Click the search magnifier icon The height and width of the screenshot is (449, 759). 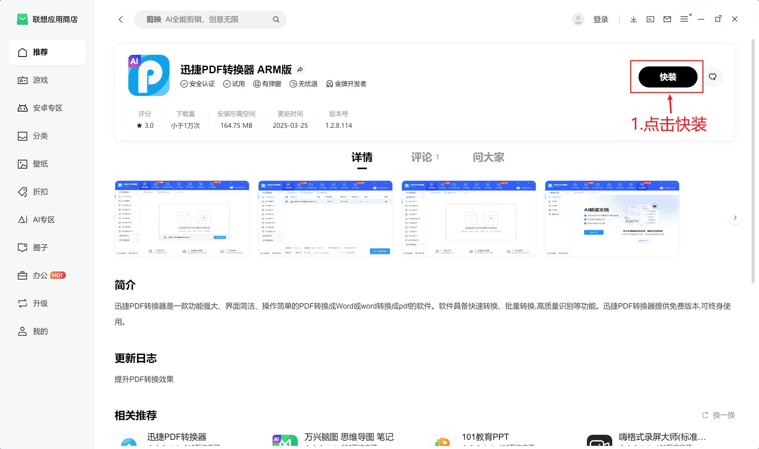[x=276, y=20]
